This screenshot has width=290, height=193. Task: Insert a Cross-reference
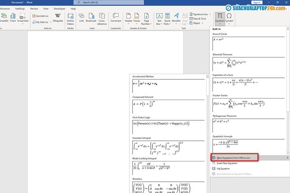click(102, 19)
